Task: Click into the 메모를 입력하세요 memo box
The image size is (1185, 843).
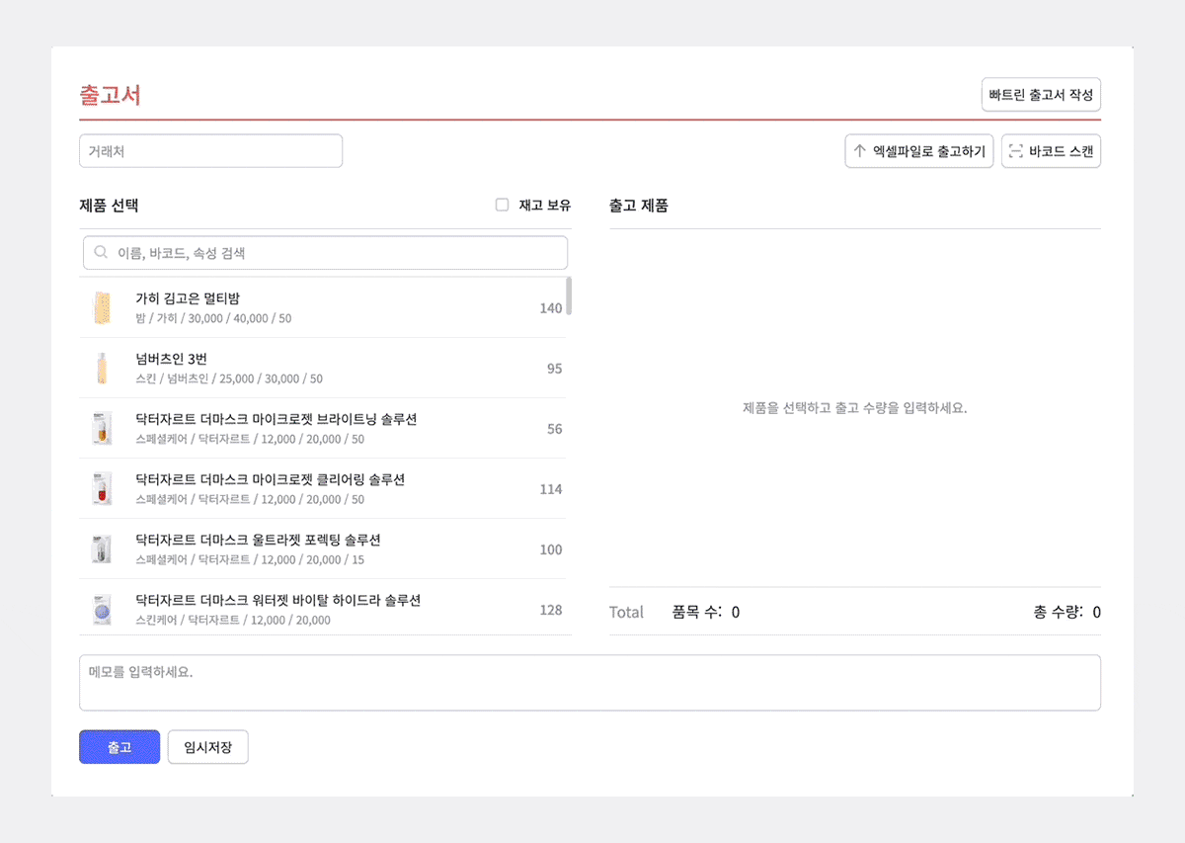Action: 590,682
